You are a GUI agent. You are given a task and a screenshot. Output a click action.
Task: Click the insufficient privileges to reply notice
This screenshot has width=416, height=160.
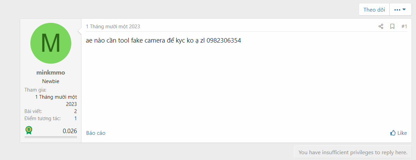353,152
